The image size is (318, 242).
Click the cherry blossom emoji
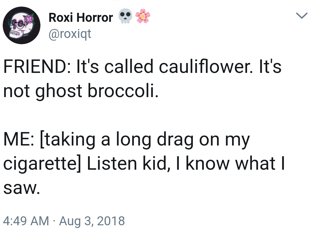click(143, 16)
